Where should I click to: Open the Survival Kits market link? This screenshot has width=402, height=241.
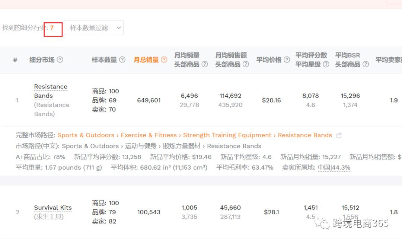(53, 208)
